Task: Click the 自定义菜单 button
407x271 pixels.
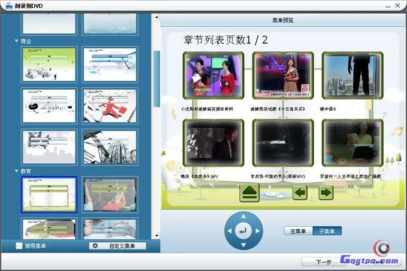Action: pos(117,246)
